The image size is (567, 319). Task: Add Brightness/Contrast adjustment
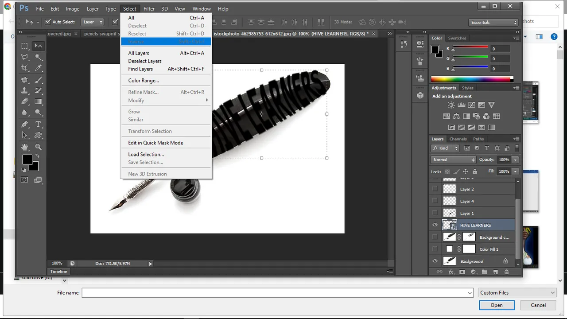point(451,105)
